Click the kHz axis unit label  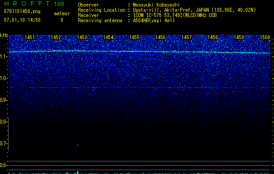click(x=4, y=35)
